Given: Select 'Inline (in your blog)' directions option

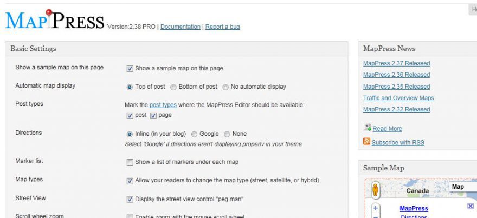Looking at the screenshot, I should (130, 134).
